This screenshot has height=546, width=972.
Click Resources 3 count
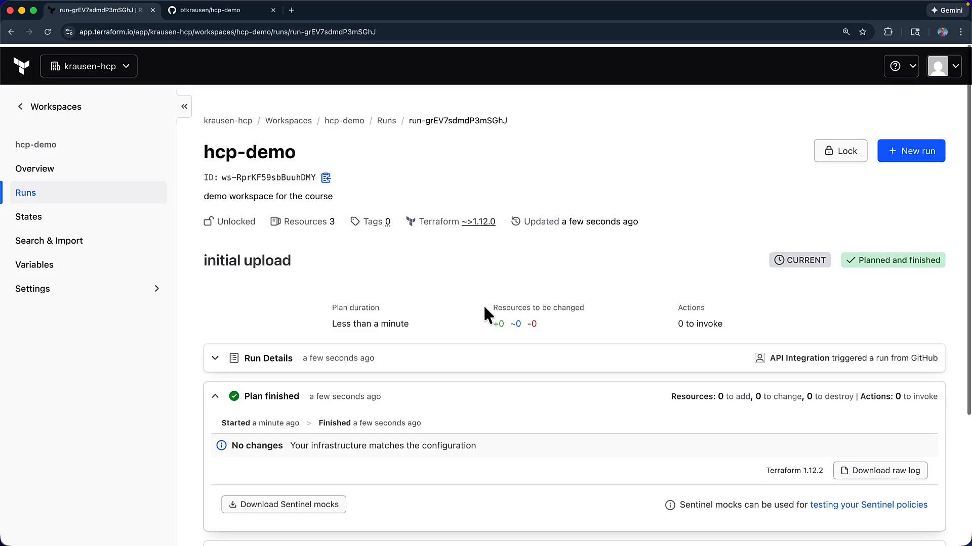coord(303,221)
